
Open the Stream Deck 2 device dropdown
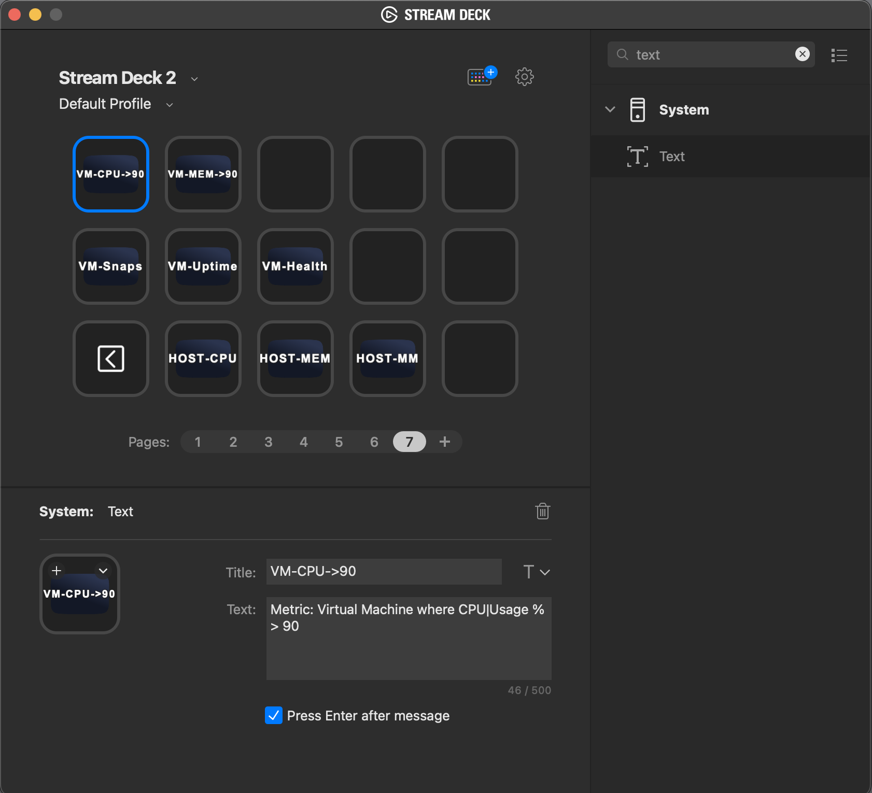(194, 79)
